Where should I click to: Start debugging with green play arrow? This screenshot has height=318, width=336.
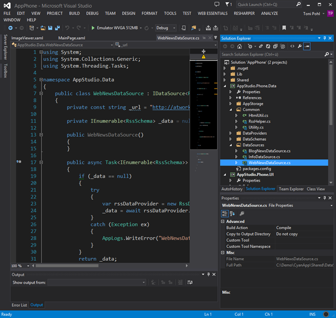click(x=93, y=27)
